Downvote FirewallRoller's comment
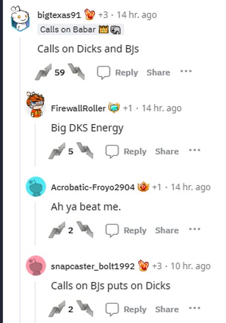The width and height of the screenshot is (226, 323). (85, 150)
